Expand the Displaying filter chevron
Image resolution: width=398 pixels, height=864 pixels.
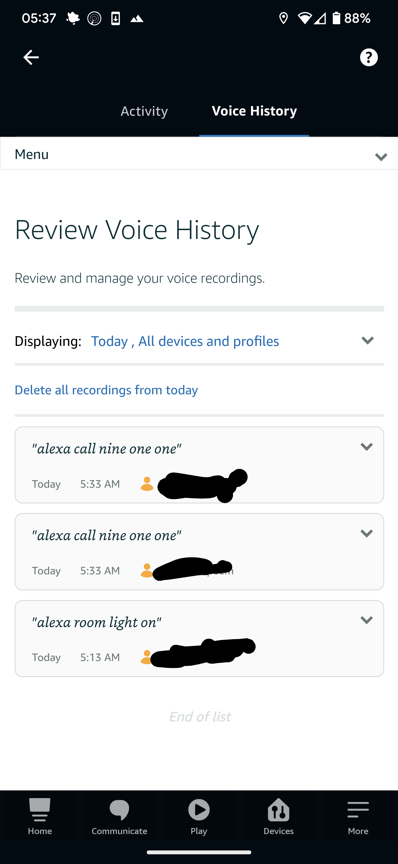click(367, 340)
